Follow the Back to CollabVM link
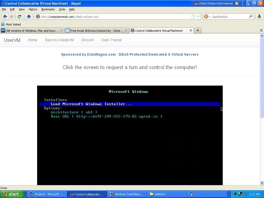The image size is (264, 198). [x=60, y=40]
